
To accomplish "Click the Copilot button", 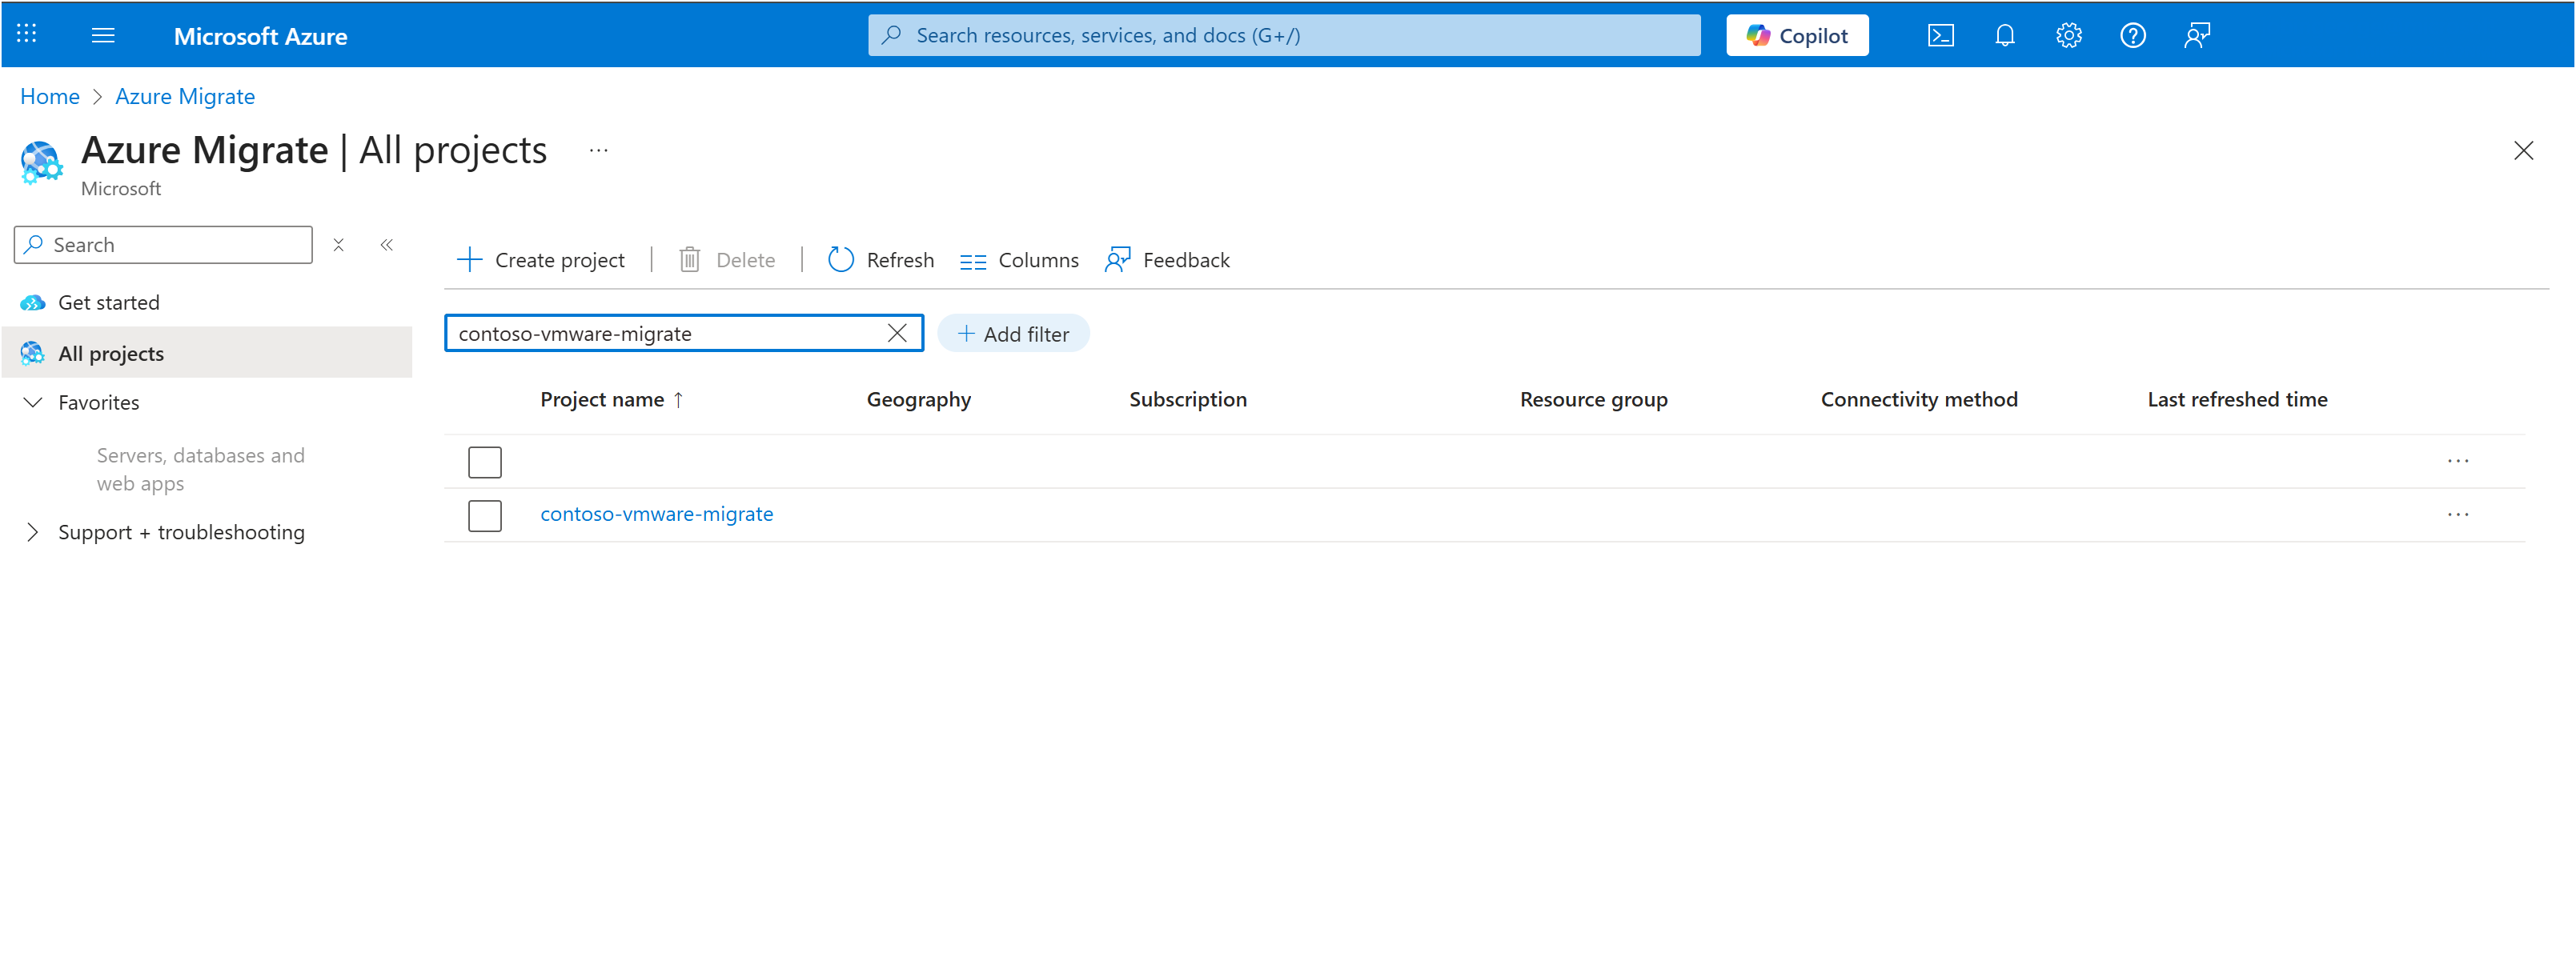I will [1796, 36].
